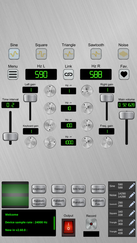Click the Freq. gain value display
137x243 pixels.
tap(107, 131)
